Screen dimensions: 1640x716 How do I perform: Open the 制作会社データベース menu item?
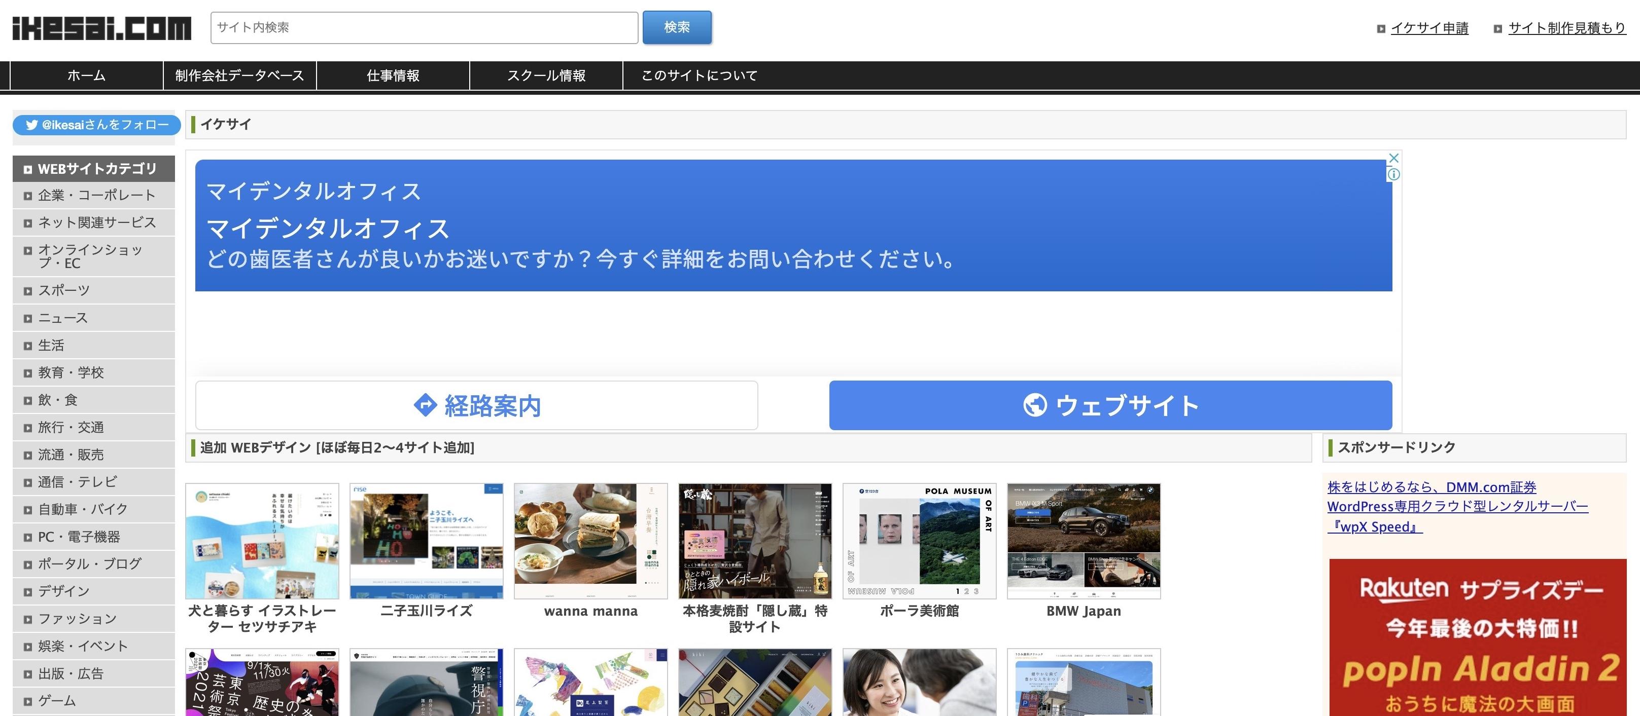pos(239,76)
